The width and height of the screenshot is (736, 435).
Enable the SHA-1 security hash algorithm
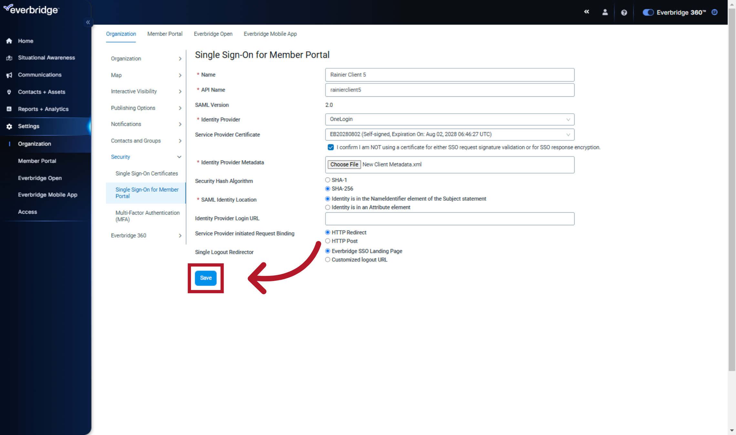point(328,180)
